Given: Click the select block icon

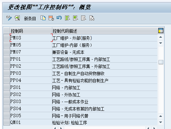Looking at the screenshot, I should click(75, 18).
